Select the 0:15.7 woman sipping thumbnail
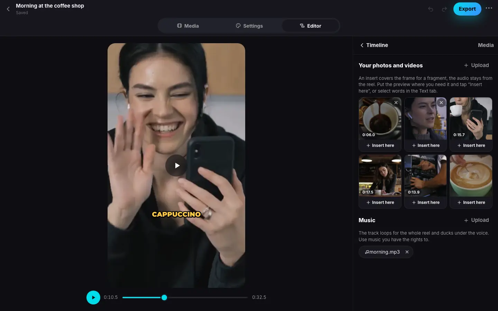498x311 pixels. 471,119
